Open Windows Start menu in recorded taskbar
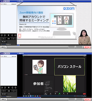The width and height of the screenshot is (92, 101). click(24, 96)
